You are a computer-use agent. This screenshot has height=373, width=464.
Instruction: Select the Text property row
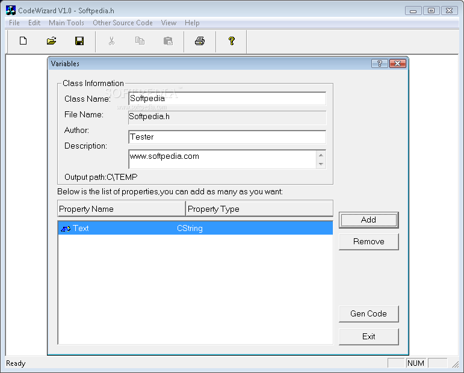(196, 228)
